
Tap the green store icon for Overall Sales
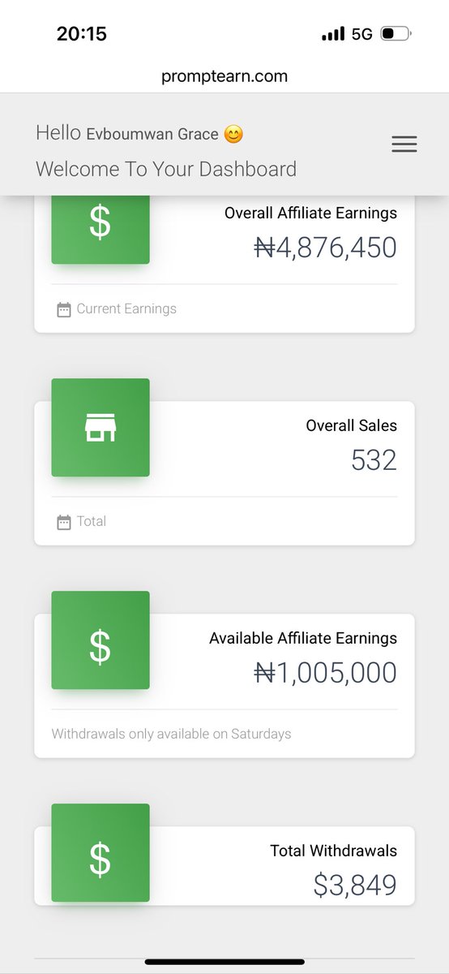click(x=100, y=428)
